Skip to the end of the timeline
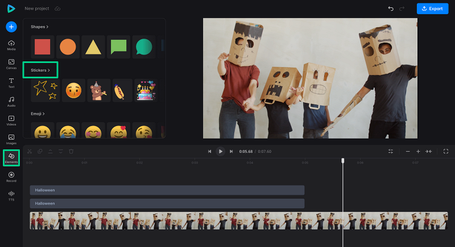455x247 pixels. (x=231, y=152)
